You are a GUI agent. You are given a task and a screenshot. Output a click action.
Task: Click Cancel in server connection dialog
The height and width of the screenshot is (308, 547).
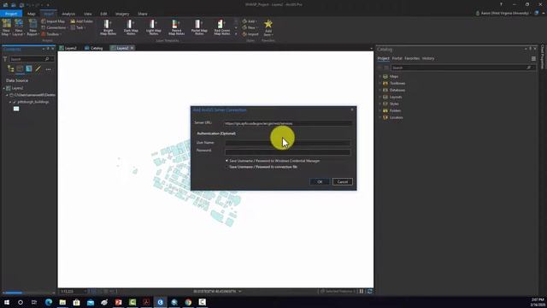click(x=342, y=181)
